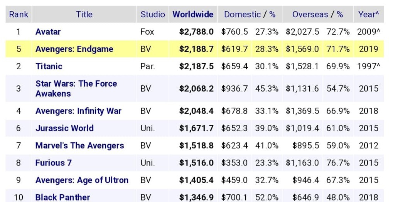Sort table by Year column header
393x202 pixels.
tap(368, 15)
